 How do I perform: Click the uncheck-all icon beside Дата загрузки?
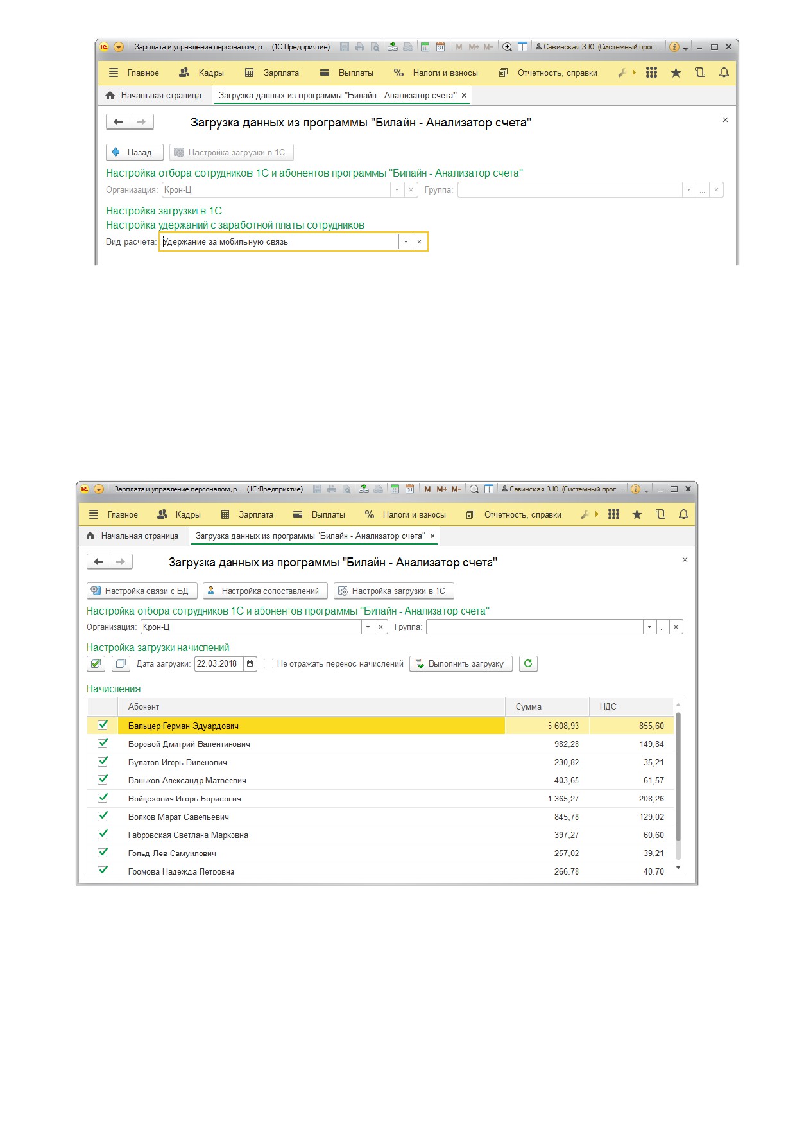pos(121,664)
